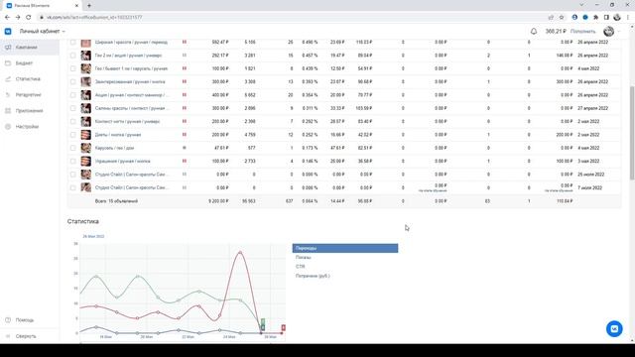Open ad Диеты / кнопка / ручная
Viewport: 635px width, 357px height.
118,135
